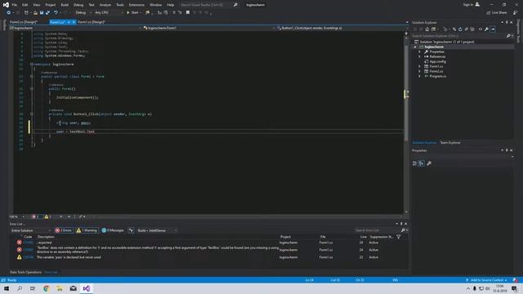Click the Live Share button
This screenshot has width=523, height=294.
497,13
